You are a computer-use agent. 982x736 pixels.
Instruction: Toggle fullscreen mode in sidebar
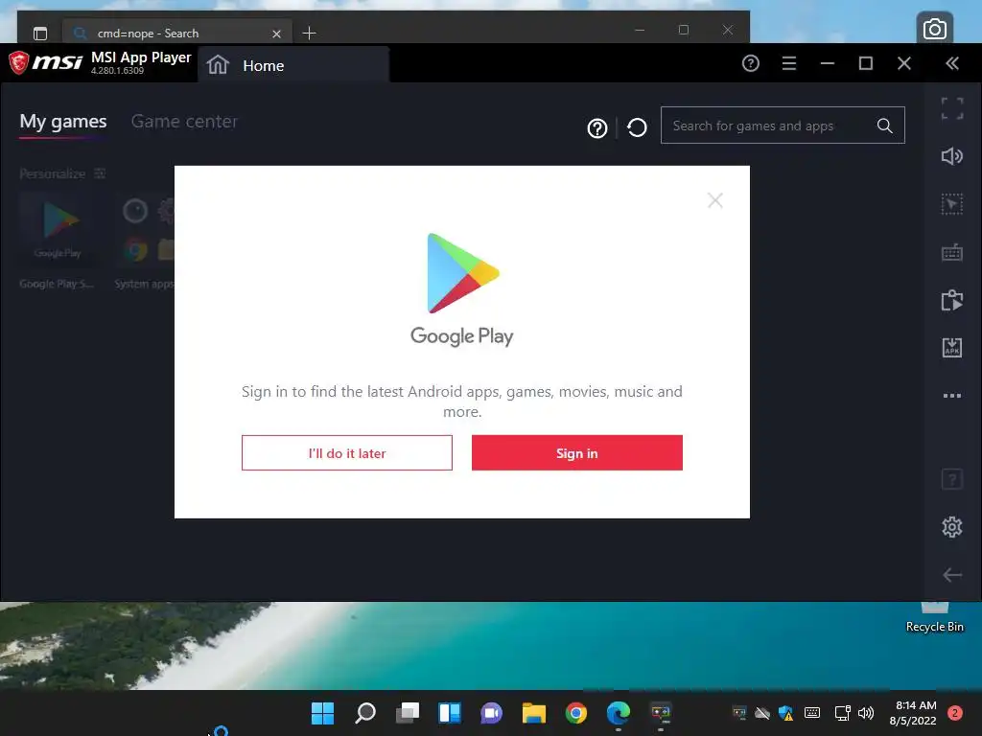[952, 108]
